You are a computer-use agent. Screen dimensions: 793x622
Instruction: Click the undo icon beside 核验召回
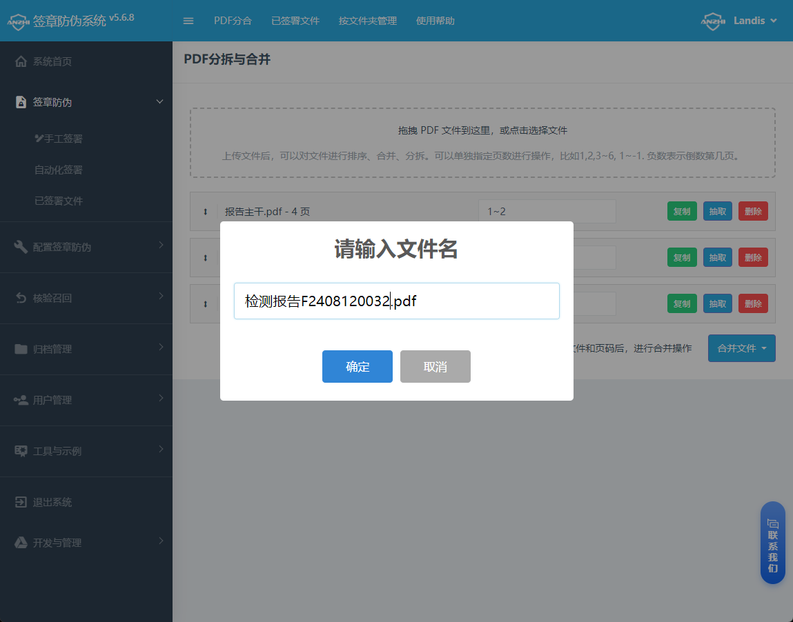click(x=21, y=298)
